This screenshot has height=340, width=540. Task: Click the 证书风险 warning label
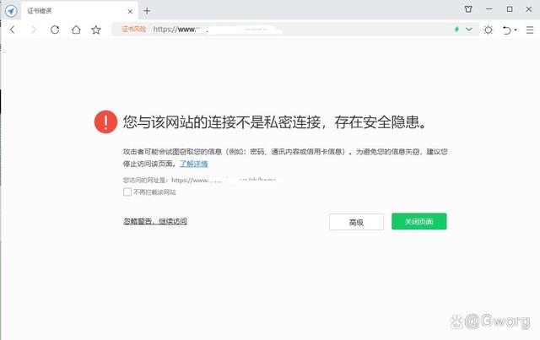tap(134, 29)
